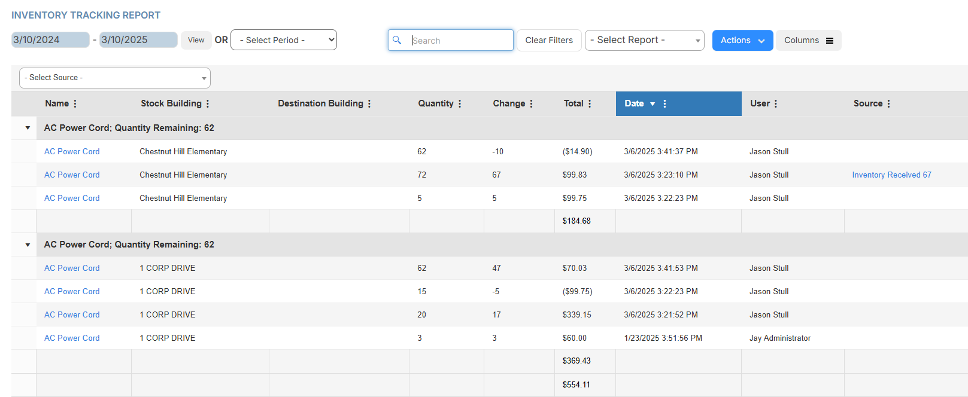Select the change value -10

pos(497,151)
